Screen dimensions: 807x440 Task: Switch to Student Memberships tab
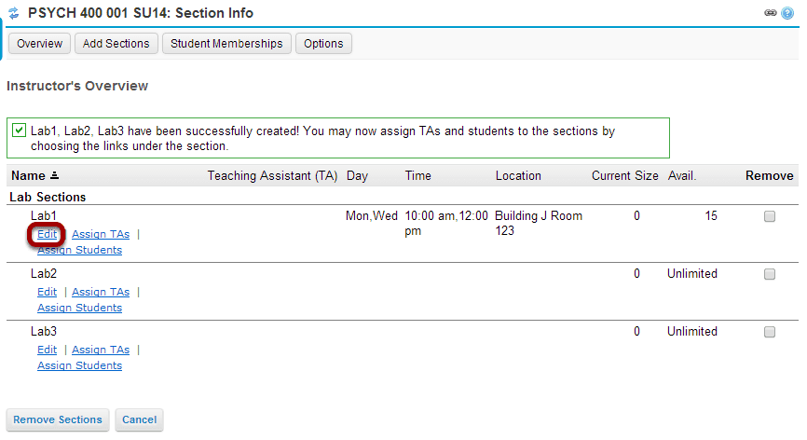[226, 44]
